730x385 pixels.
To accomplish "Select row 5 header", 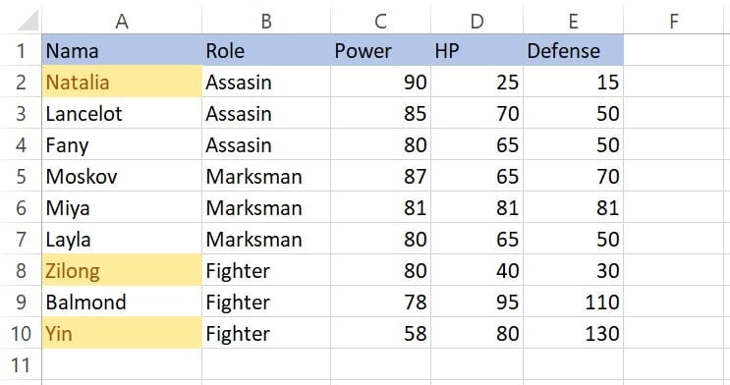I will [x=21, y=177].
